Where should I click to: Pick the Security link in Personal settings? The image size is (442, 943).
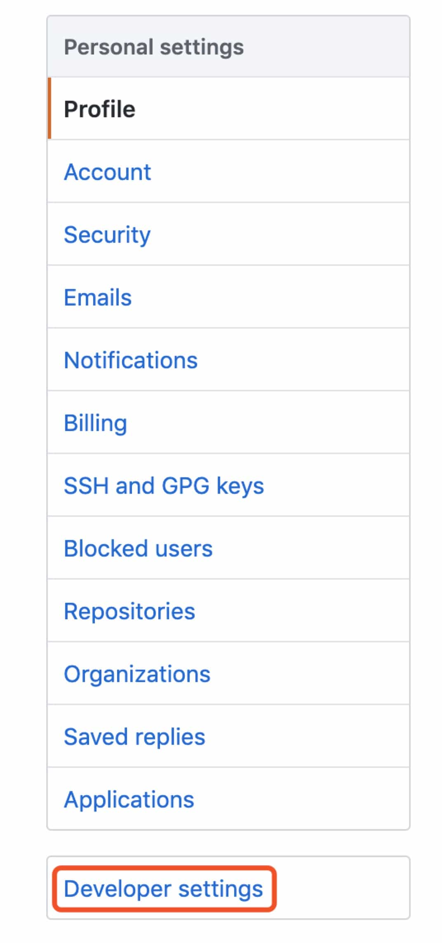(107, 235)
